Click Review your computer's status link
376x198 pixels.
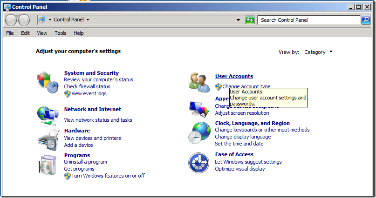pos(98,79)
